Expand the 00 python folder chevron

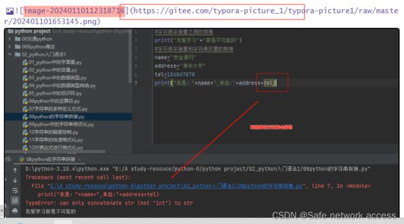coord(9,39)
